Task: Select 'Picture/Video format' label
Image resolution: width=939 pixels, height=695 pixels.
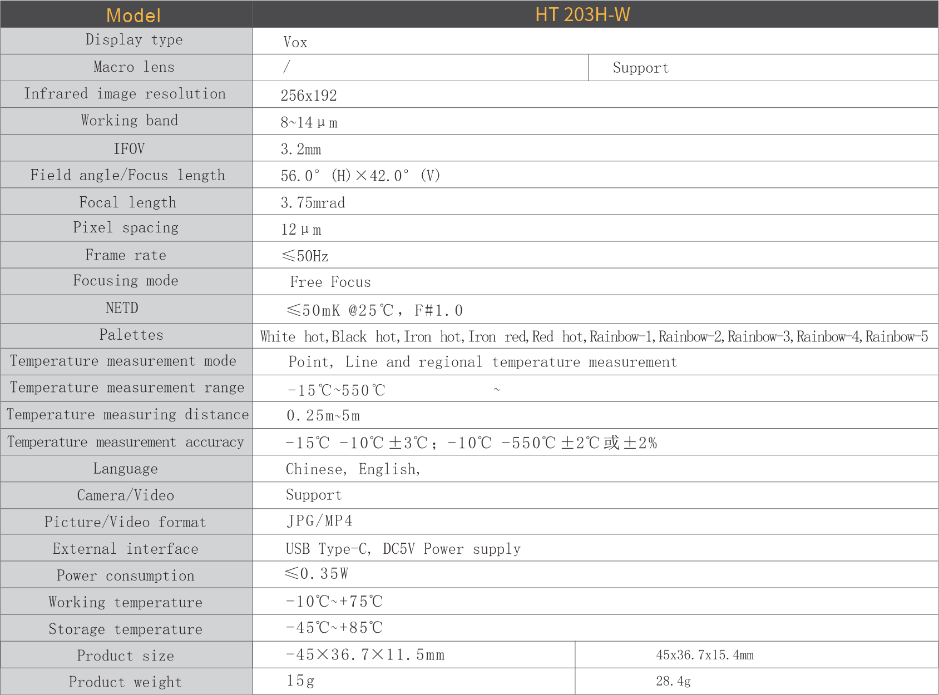Action: coord(126,522)
